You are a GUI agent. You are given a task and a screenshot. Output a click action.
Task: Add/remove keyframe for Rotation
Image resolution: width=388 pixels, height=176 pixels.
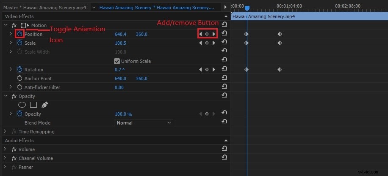[x=207, y=70]
